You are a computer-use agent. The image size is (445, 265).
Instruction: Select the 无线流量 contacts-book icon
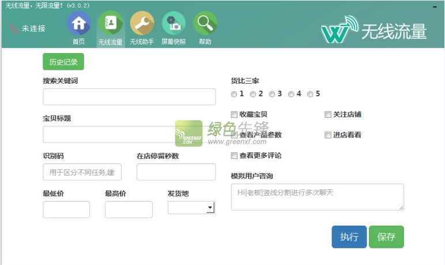click(x=111, y=23)
